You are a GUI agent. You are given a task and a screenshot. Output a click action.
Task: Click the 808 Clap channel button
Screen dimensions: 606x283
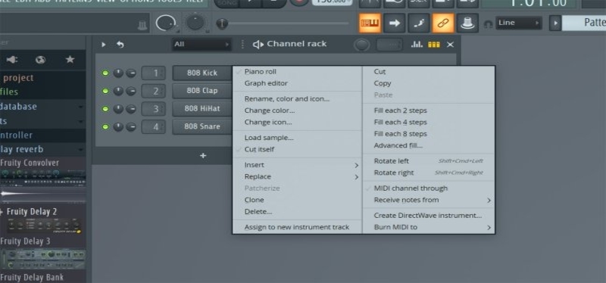201,91
